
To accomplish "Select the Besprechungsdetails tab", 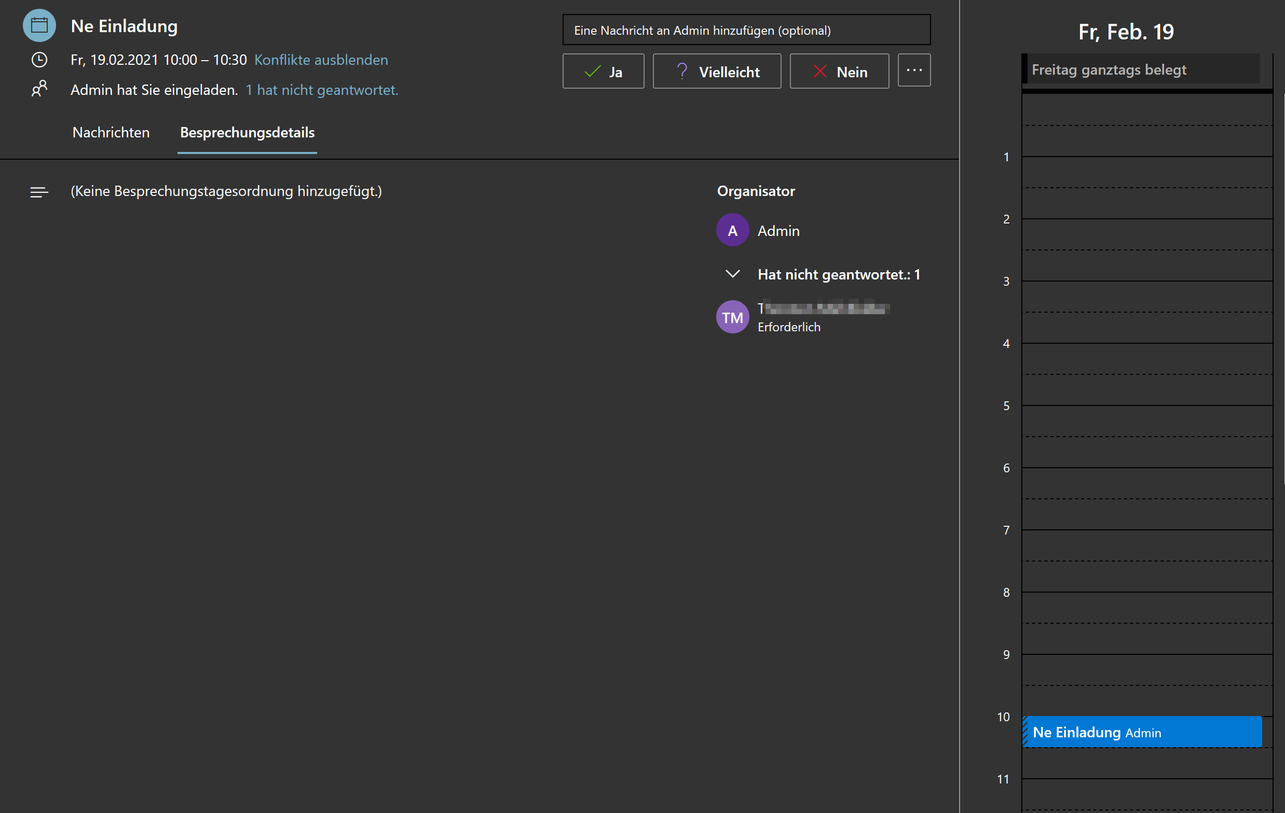I will [x=247, y=132].
